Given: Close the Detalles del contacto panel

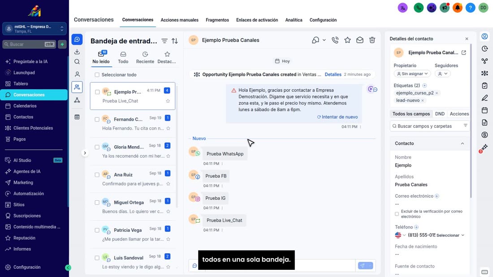Looking at the screenshot, I should coord(467,39).
